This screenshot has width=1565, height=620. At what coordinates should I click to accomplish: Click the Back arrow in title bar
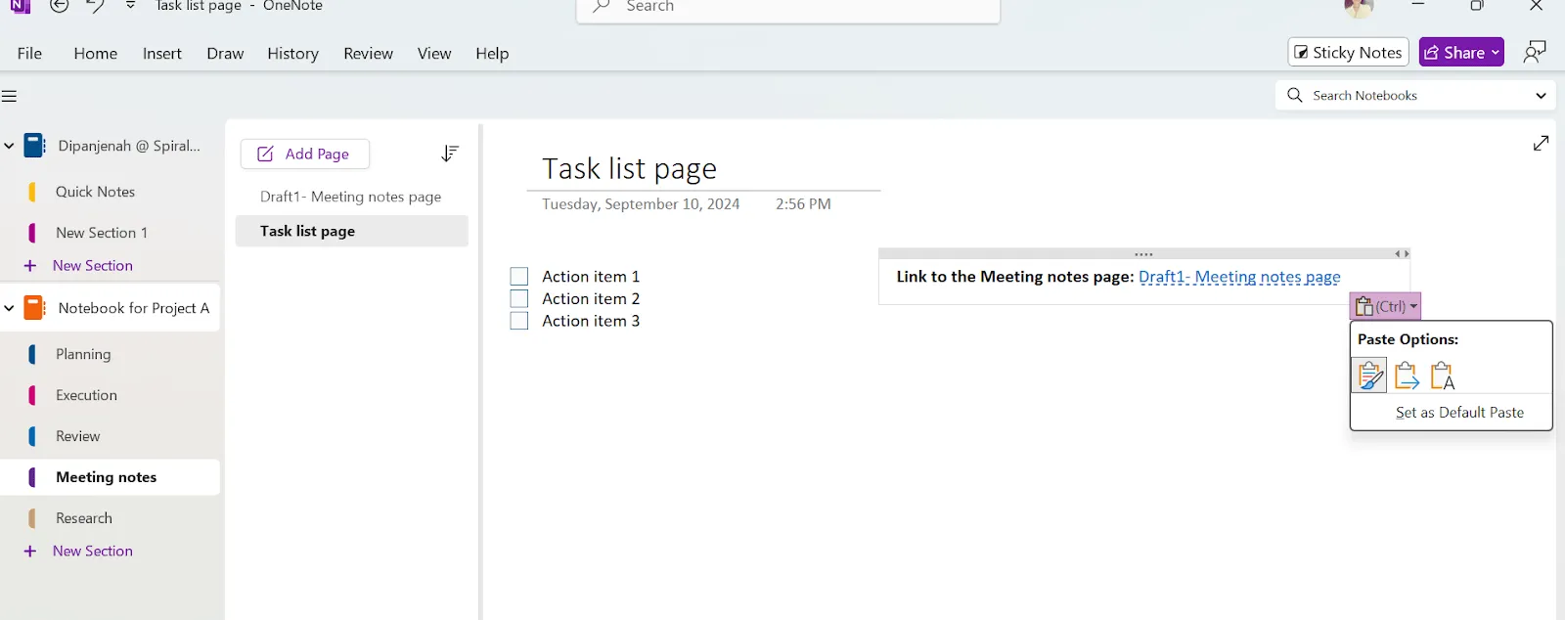click(60, 6)
